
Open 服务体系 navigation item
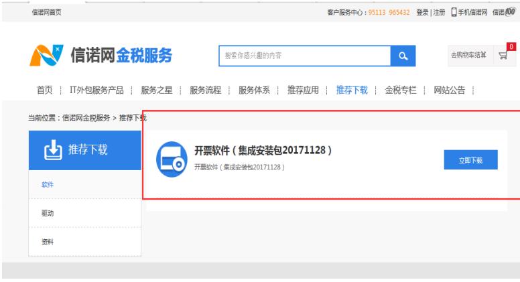(254, 90)
